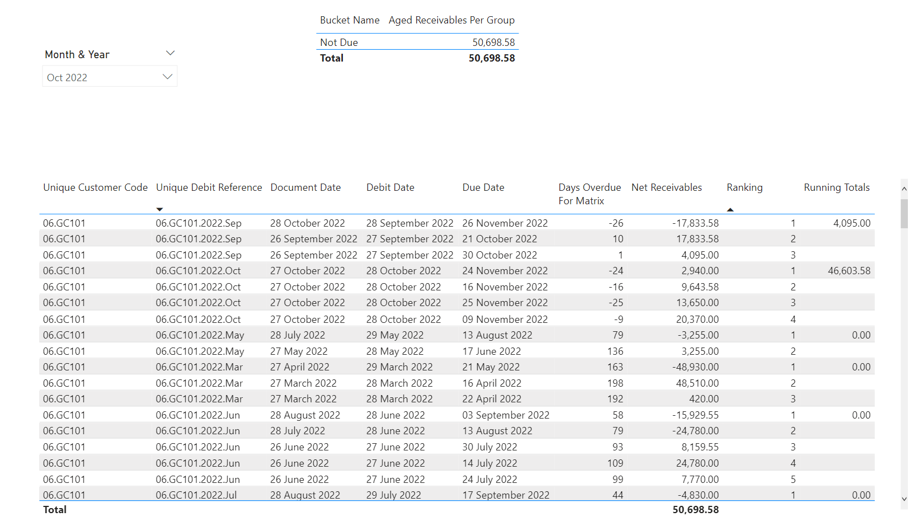Click the scroll down arrow of the table

tap(904, 499)
